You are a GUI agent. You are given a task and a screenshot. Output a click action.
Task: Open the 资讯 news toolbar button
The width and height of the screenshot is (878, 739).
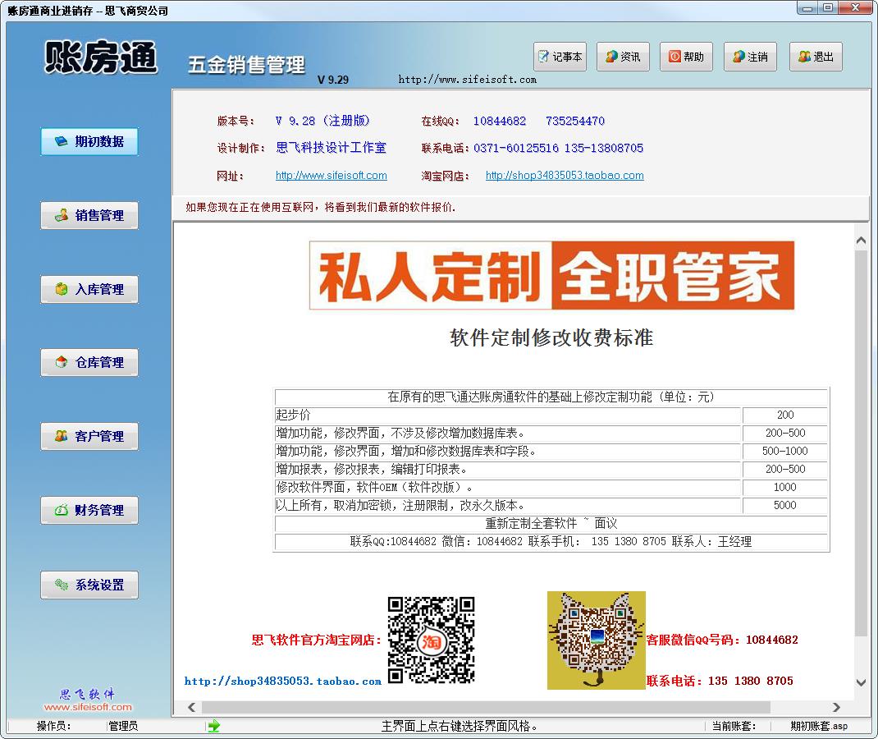pos(624,57)
